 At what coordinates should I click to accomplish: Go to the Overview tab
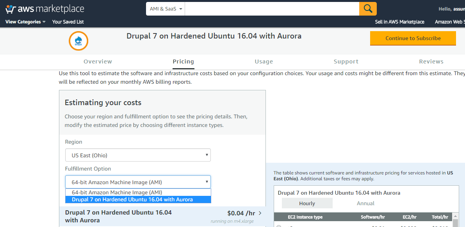click(98, 62)
